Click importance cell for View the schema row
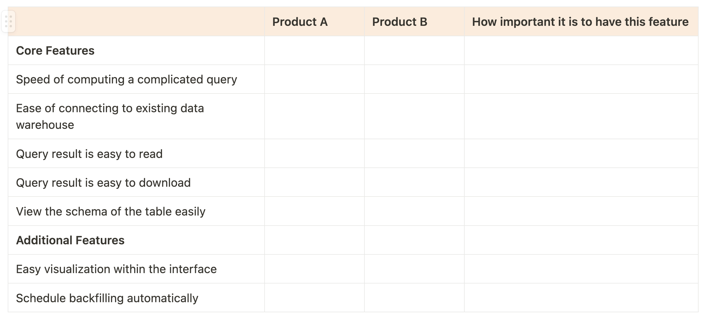720x320 pixels. [581, 211]
